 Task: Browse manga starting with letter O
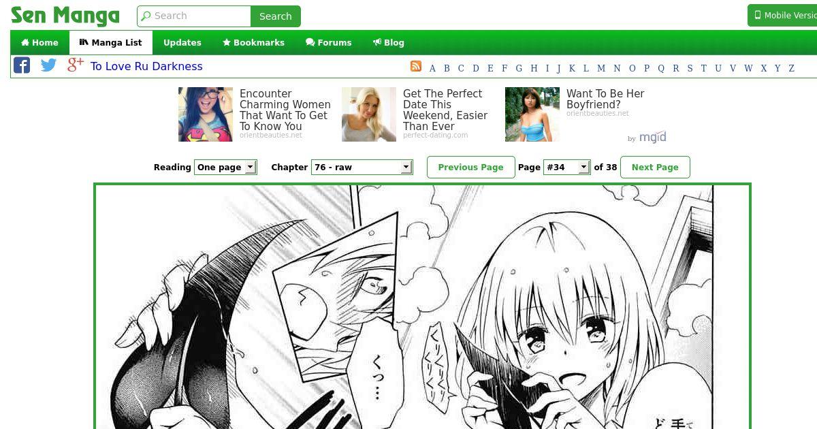[x=632, y=68]
